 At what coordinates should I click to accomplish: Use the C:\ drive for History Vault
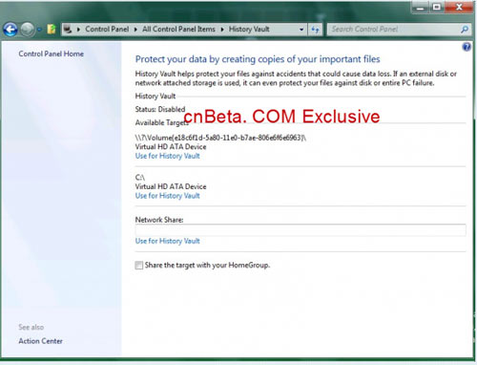click(167, 196)
